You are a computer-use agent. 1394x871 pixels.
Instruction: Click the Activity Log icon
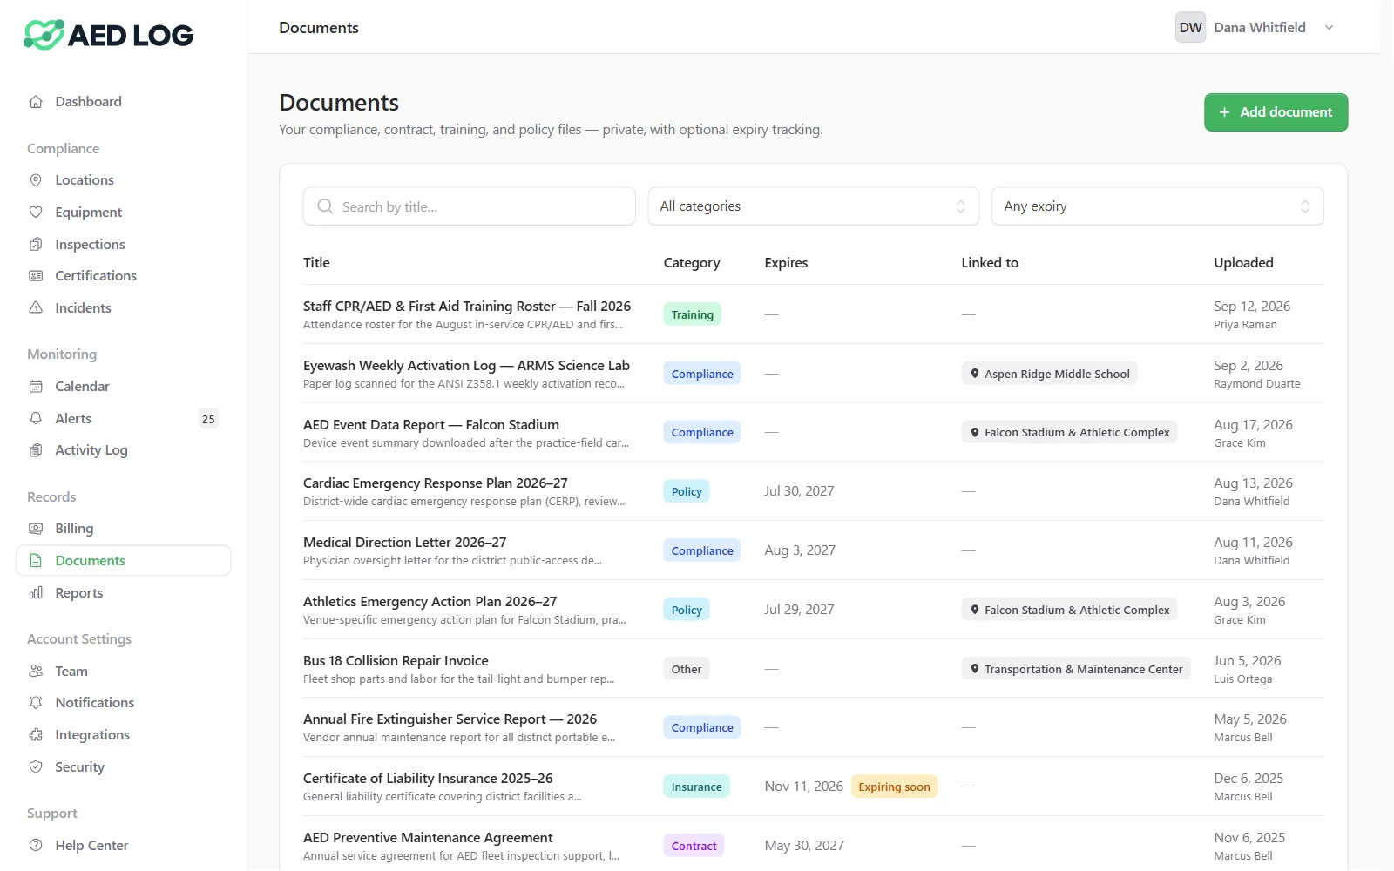click(x=36, y=450)
